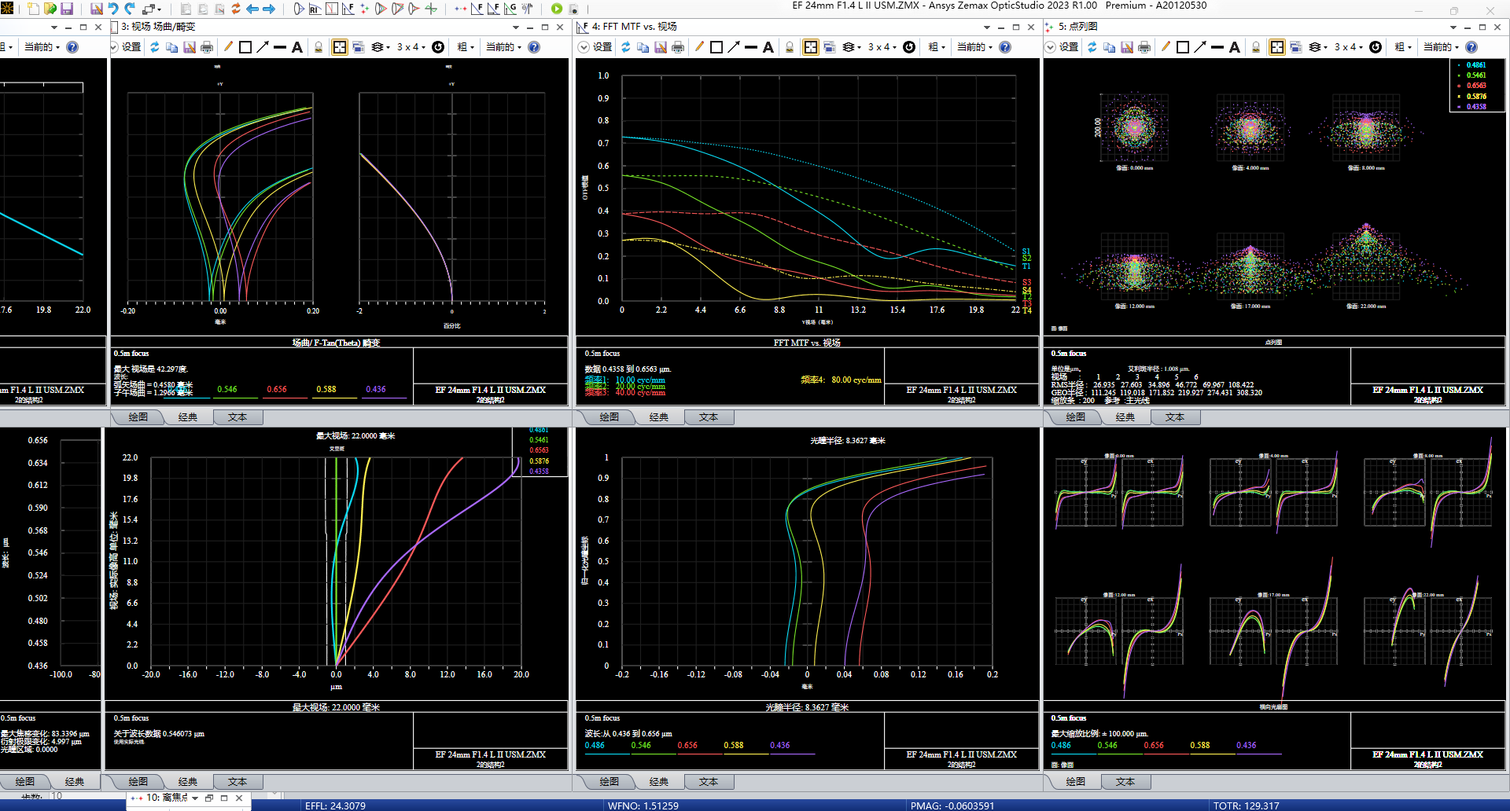Open 文本 tab under the ray fan plots
1510x811 pixels.
pos(1125,782)
